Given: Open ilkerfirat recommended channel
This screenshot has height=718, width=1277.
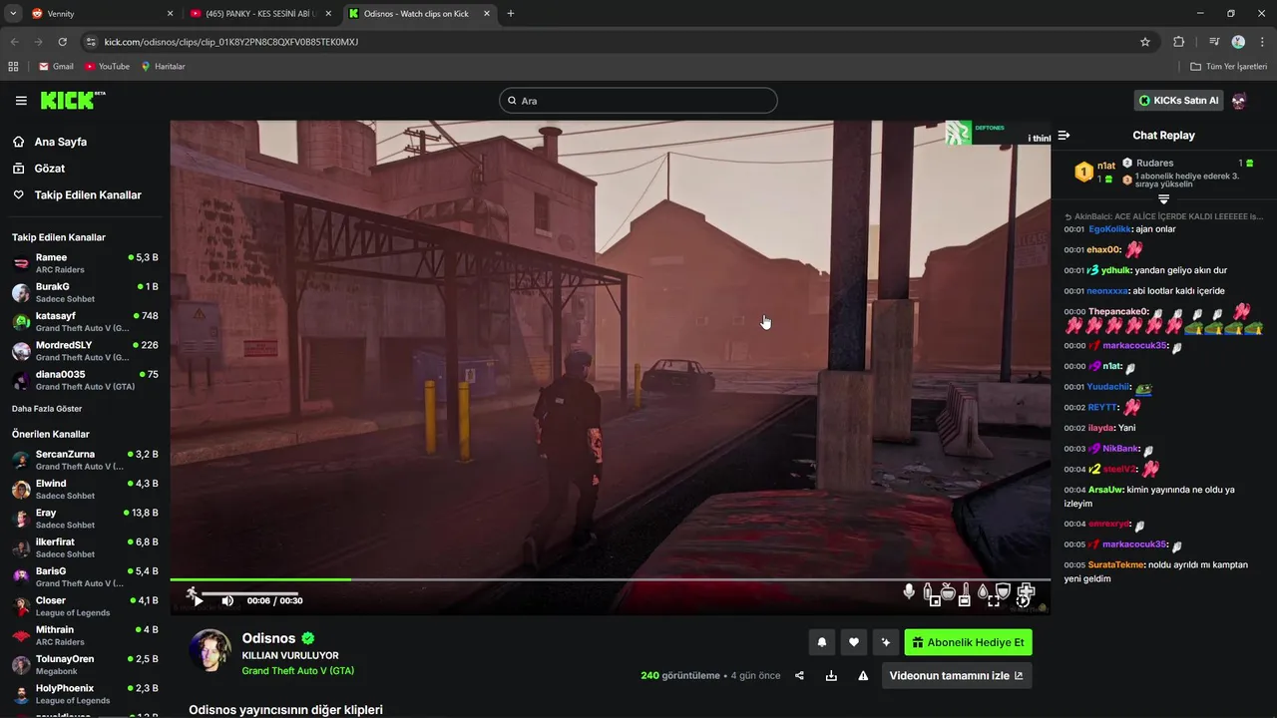Looking at the screenshot, I should coord(85,547).
